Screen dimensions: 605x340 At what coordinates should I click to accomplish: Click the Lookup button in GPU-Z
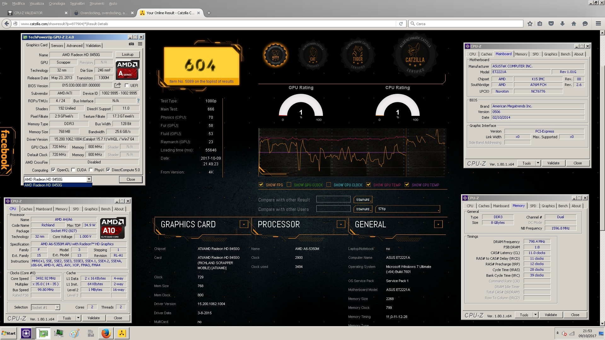coord(128,54)
